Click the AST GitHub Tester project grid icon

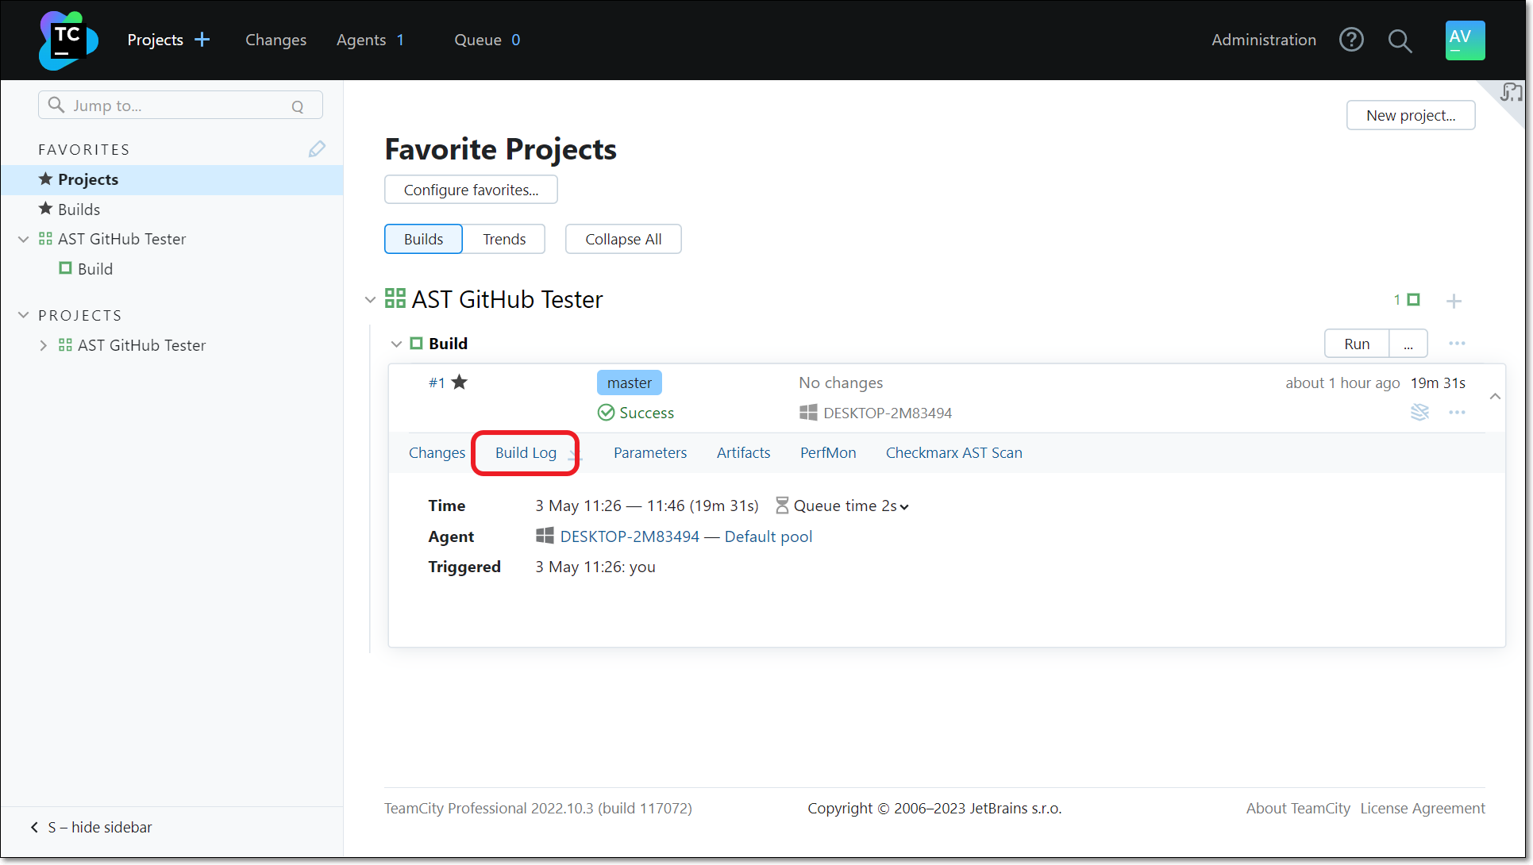tap(395, 298)
